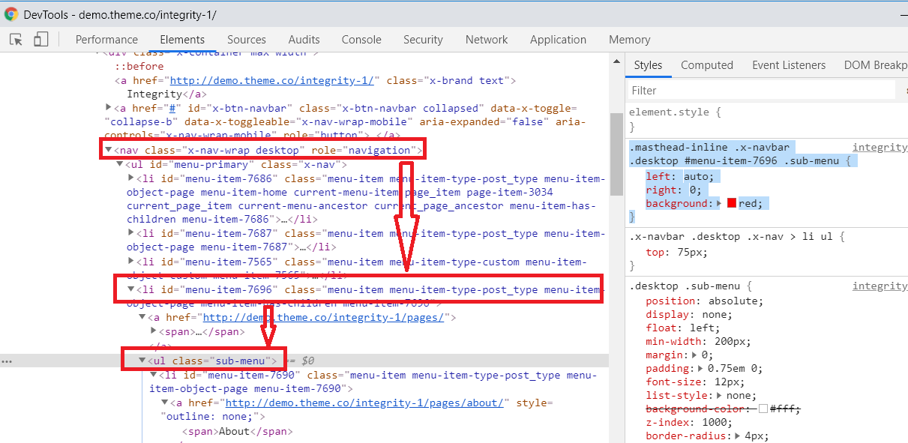This screenshot has width=908, height=443.
Task: Expand the background shorthand property triangle
Action: click(720, 204)
